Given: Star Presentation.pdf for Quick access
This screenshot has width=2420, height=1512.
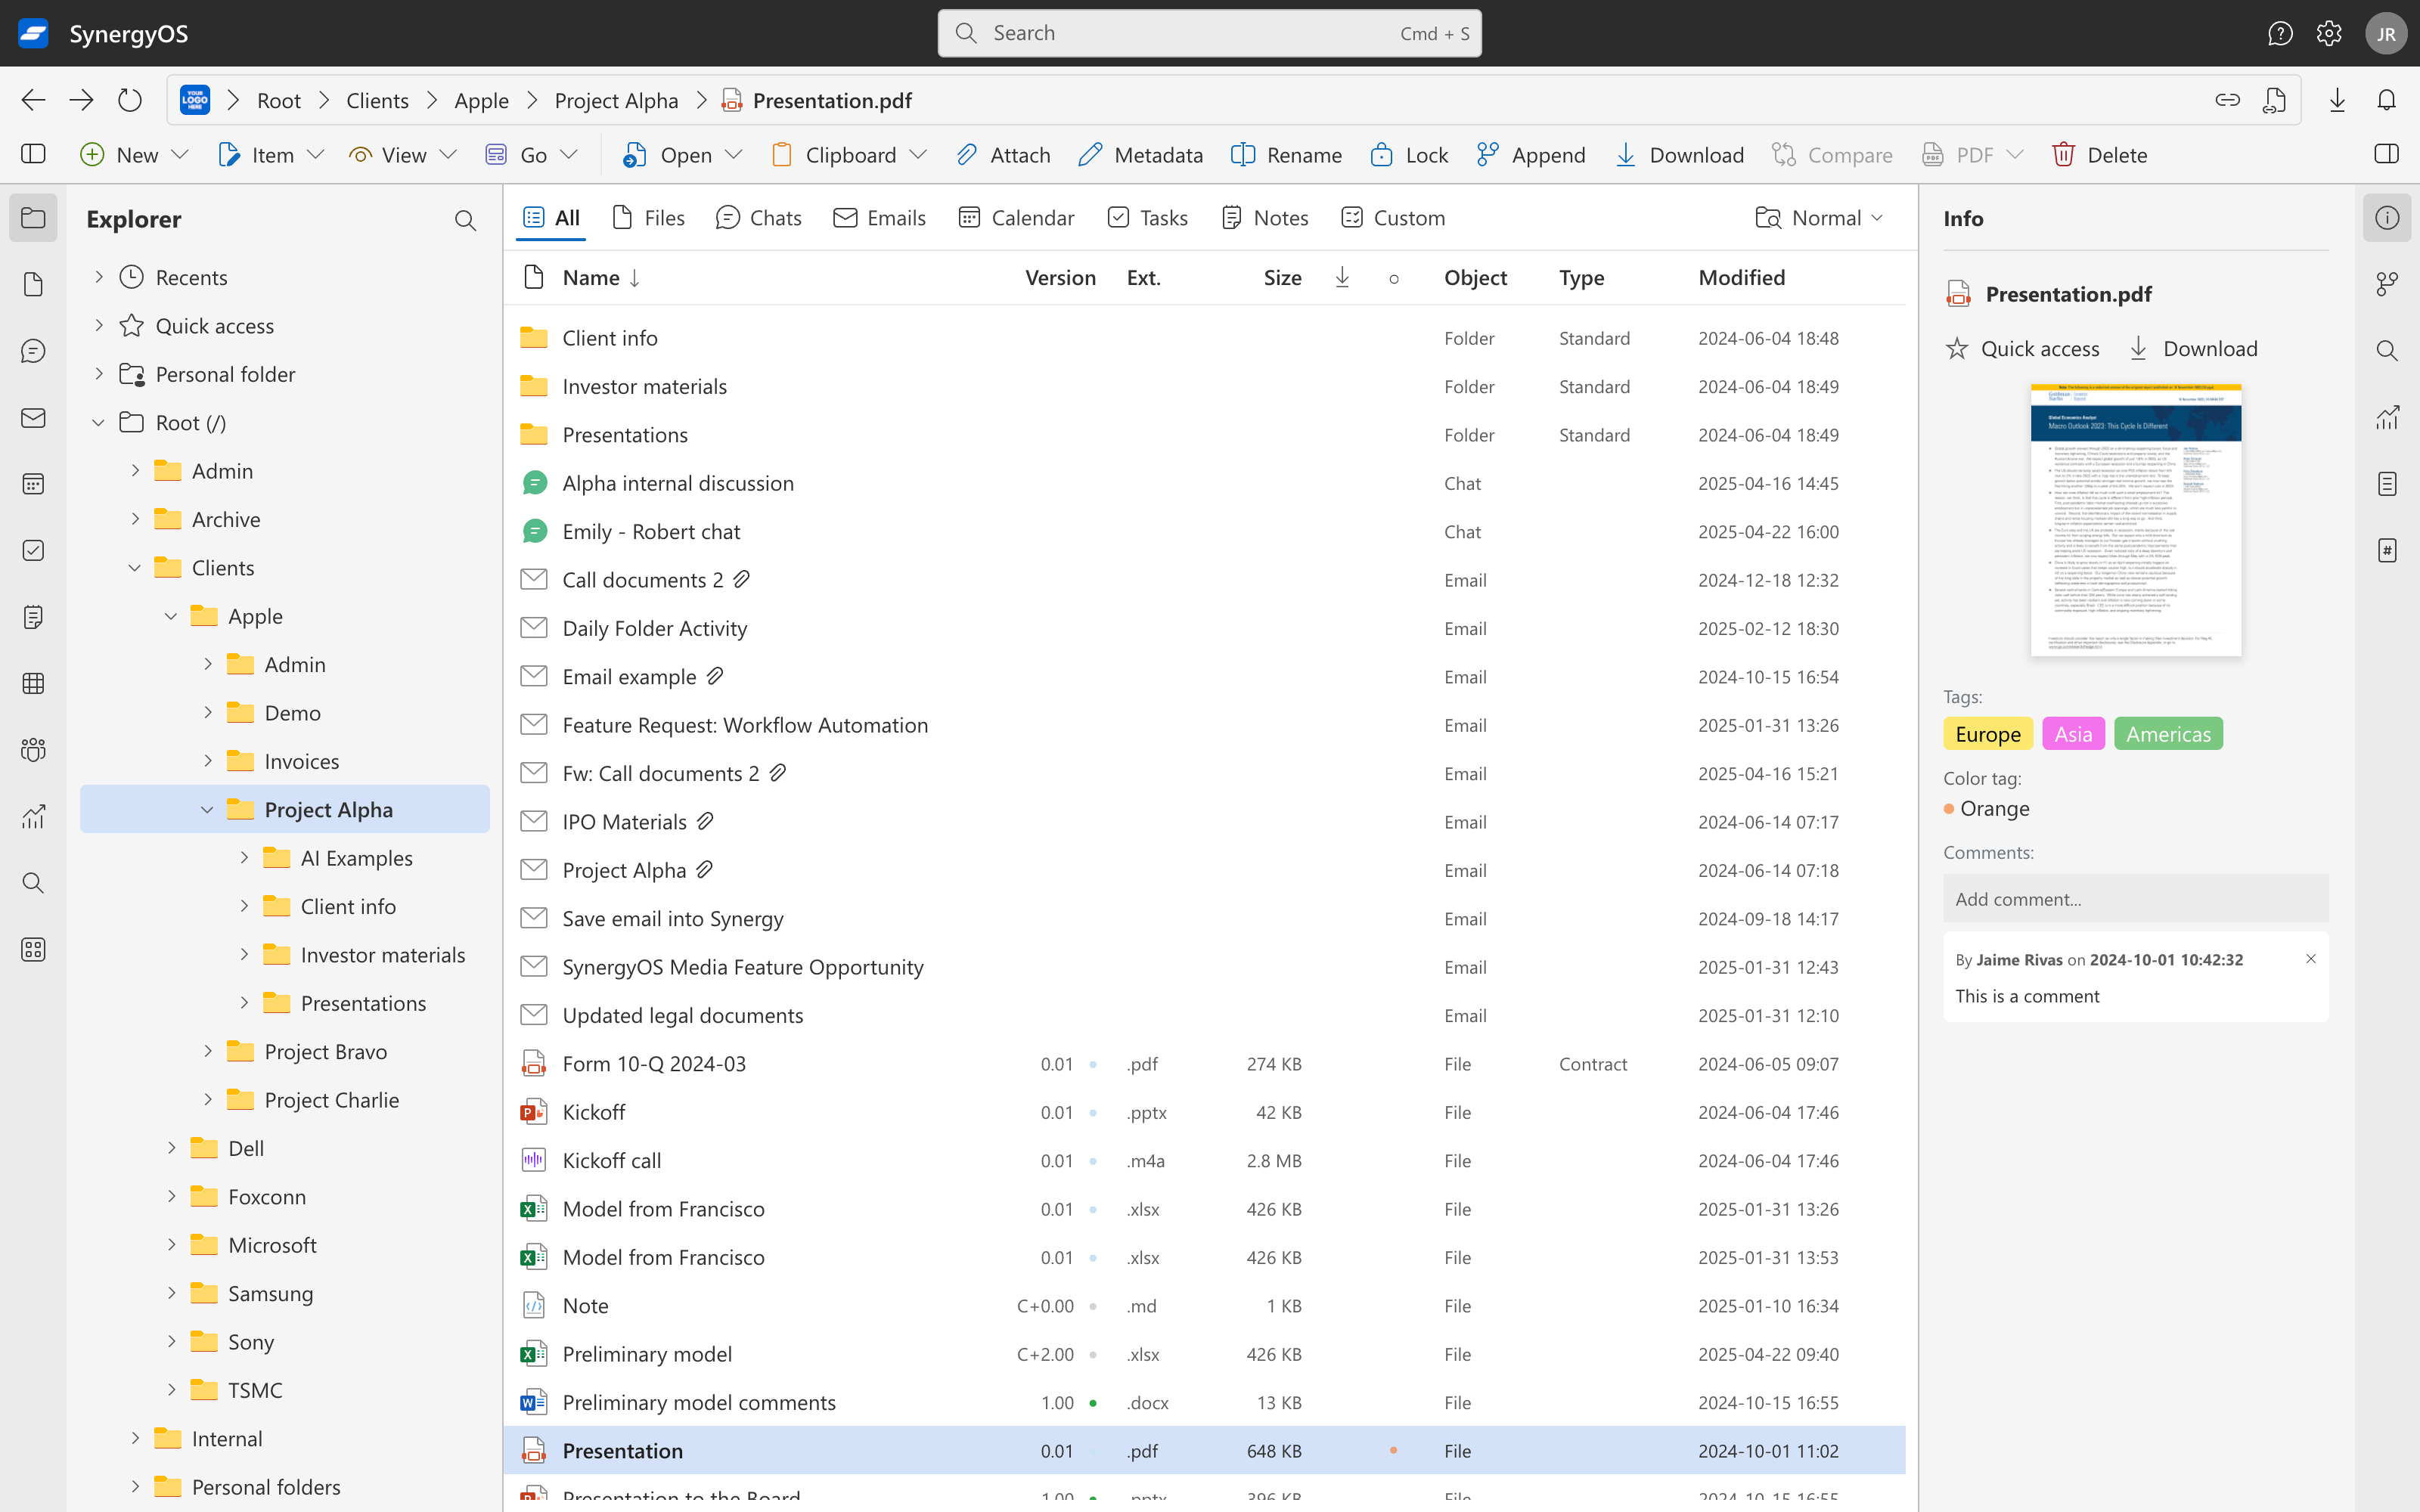Looking at the screenshot, I should tap(2022, 349).
